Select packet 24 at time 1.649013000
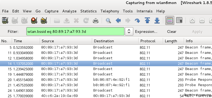The width and height of the screenshot is (212, 98). point(106,90)
